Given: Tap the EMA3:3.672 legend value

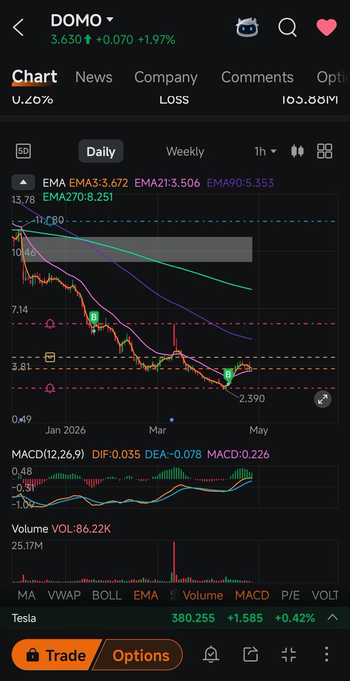Looking at the screenshot, I should pos(100,183).
